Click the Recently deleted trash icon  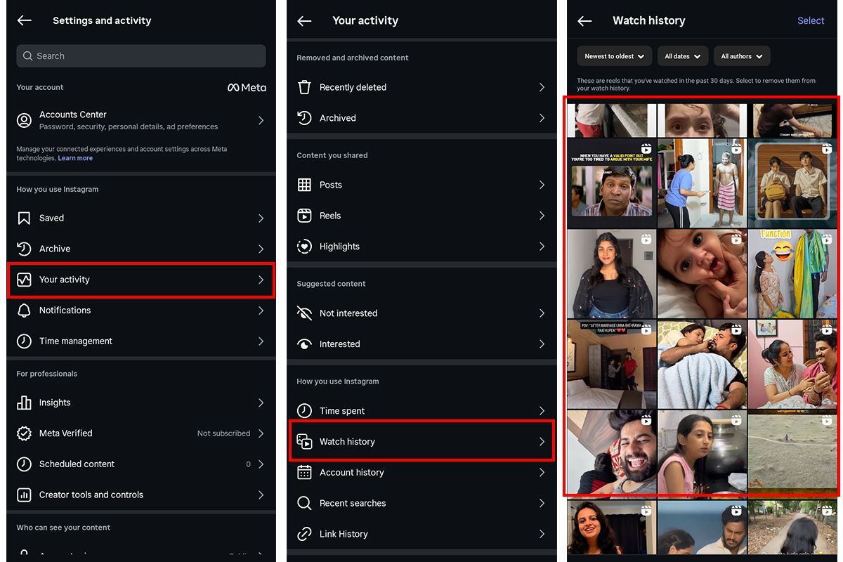pos(304,87)
